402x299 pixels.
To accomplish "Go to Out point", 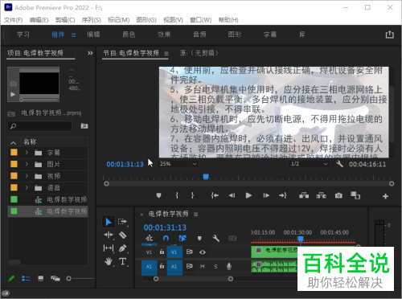I will (x=283, y=195).
